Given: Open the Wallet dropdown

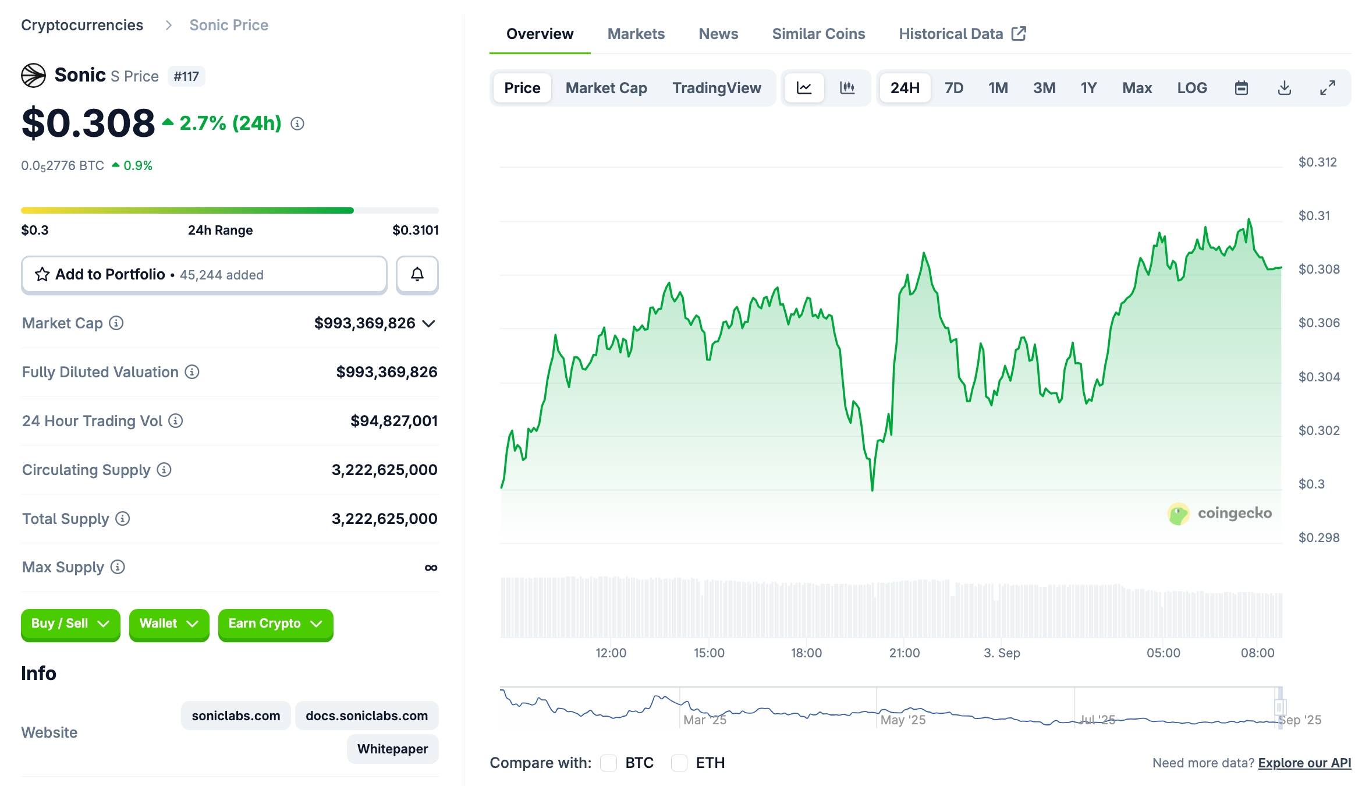Looking at the screenshot, I should 169,624.
